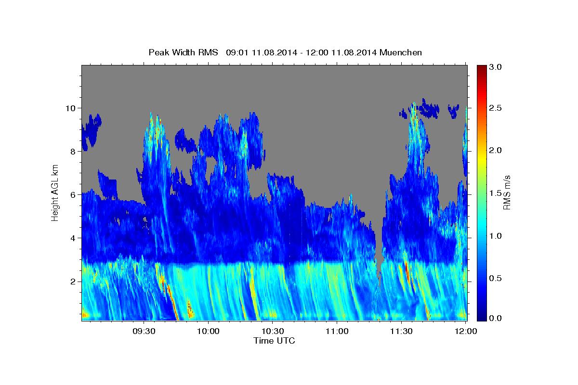Click the colorbar value 1.0
578x385 pixels.
(496, 236)
